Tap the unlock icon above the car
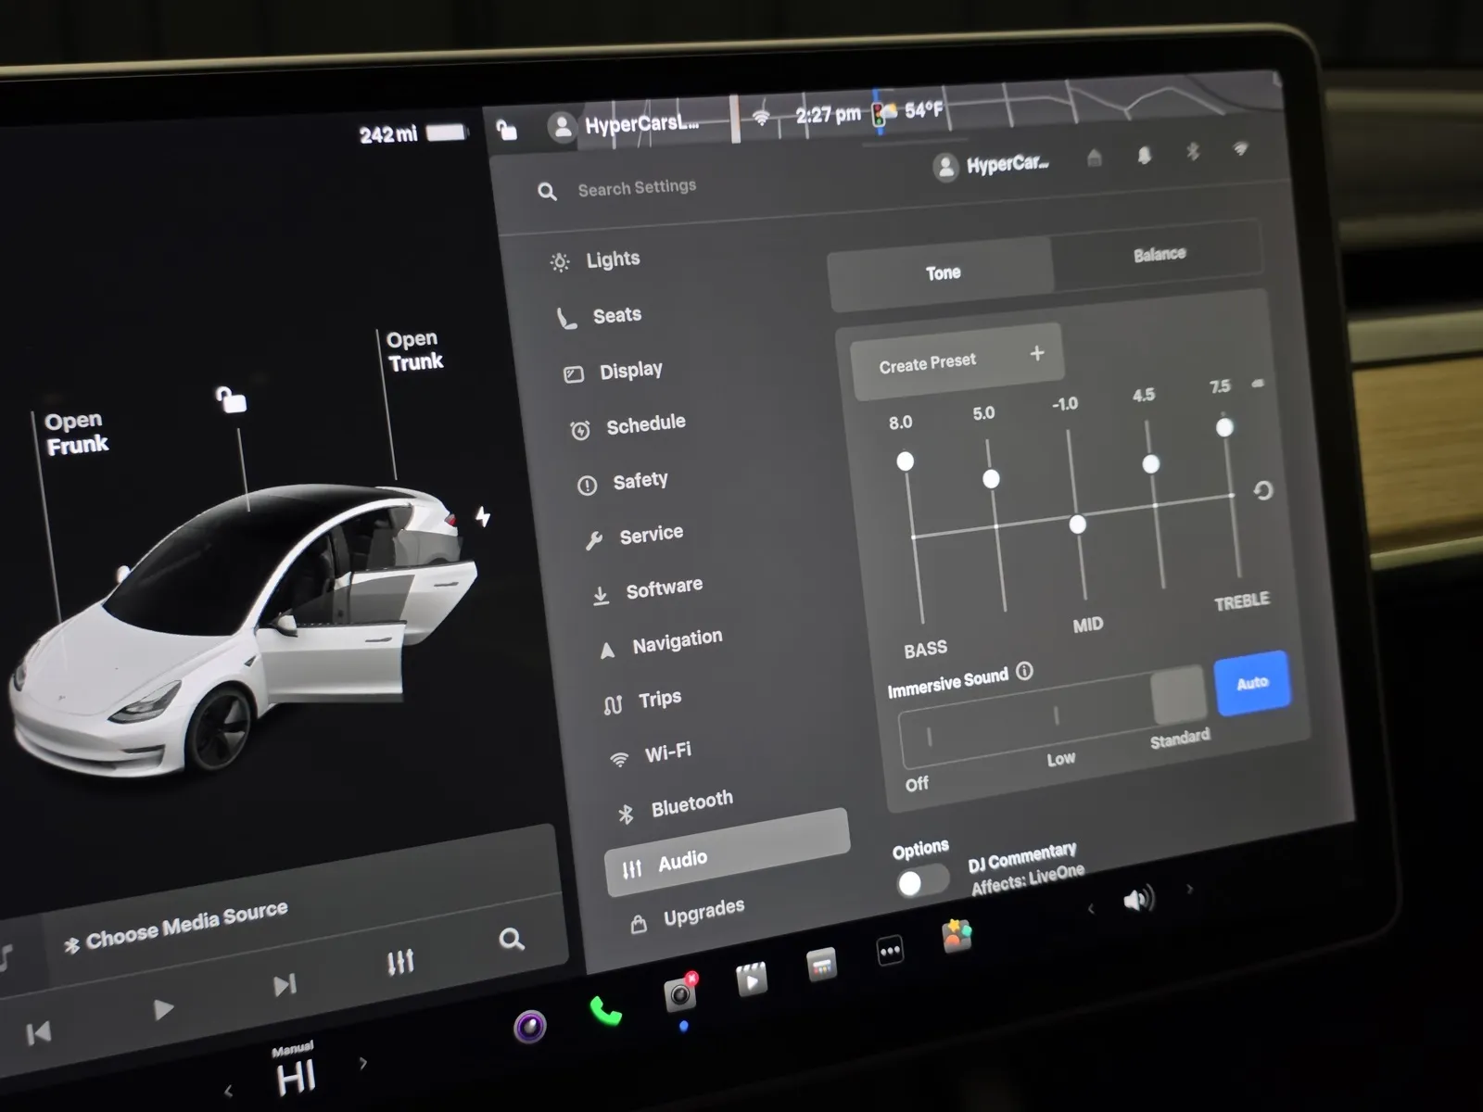This screenshot has height=1112, width=1483. [x=231, y=399]
